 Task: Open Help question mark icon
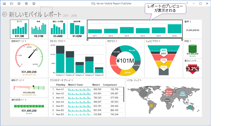187,3
